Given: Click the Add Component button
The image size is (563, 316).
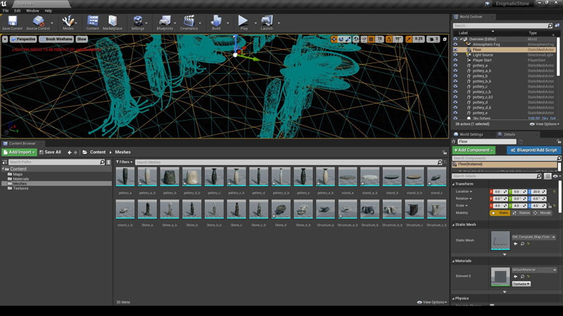Looking at the screenshot, I should coord(474,150).
